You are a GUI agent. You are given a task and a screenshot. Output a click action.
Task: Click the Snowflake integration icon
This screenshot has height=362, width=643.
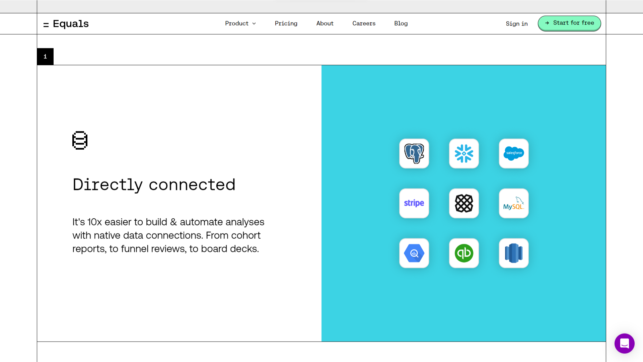(x=464, y=153)
